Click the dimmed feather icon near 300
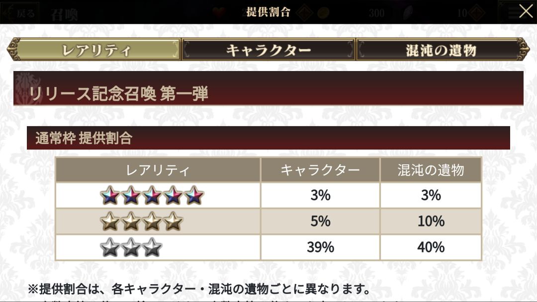Screen dimensions: 537x302 coord(408,12)
